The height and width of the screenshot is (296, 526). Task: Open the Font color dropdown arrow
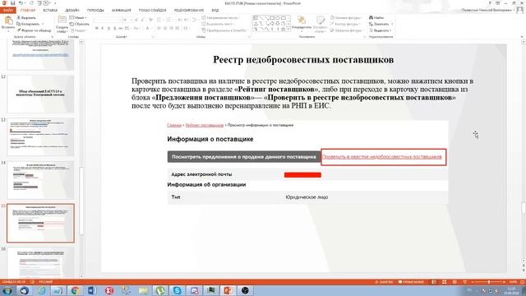click(151, 29)
